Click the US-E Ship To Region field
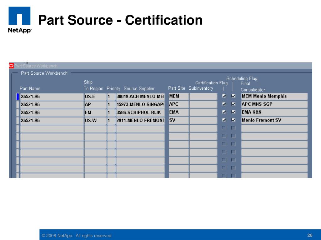The height and width of the screenshot is (240, 321). tap(95, 97)
